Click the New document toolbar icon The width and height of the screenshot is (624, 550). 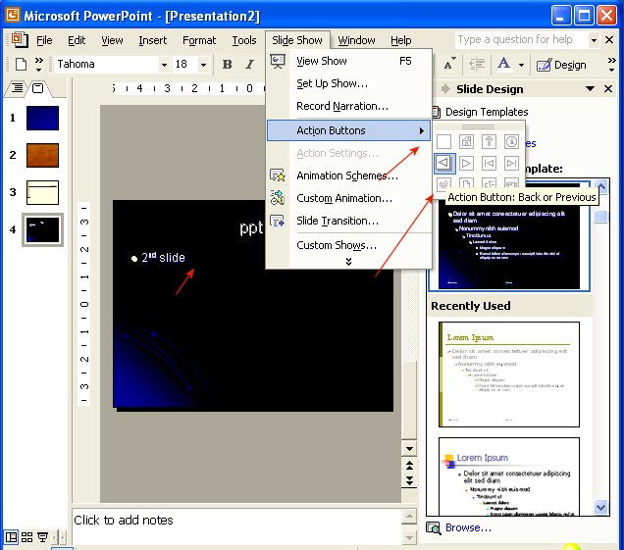point(21,64)
